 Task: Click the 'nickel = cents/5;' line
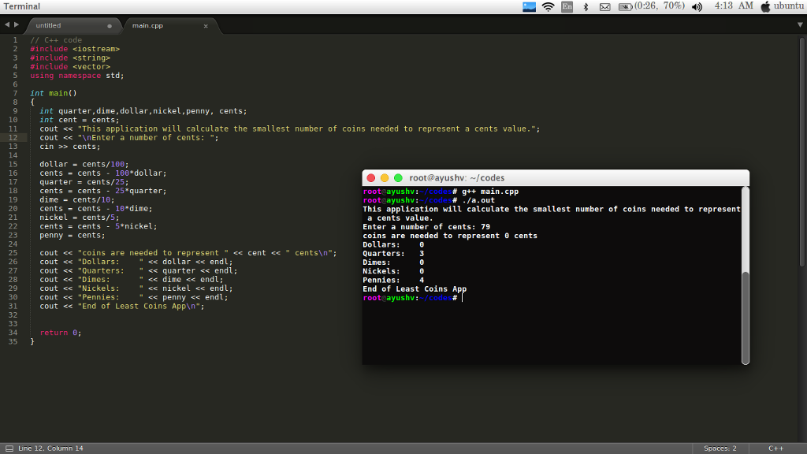point(80,218)
